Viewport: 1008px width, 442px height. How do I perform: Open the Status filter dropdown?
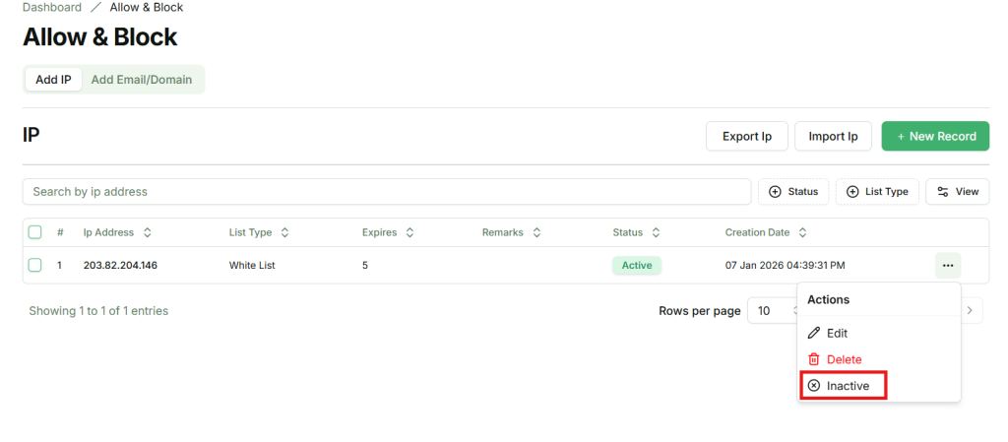(x=793, y=192)
